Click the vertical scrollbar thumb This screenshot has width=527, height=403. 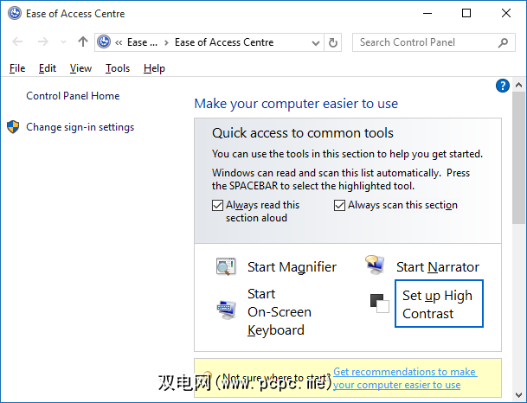pos(518,158)
